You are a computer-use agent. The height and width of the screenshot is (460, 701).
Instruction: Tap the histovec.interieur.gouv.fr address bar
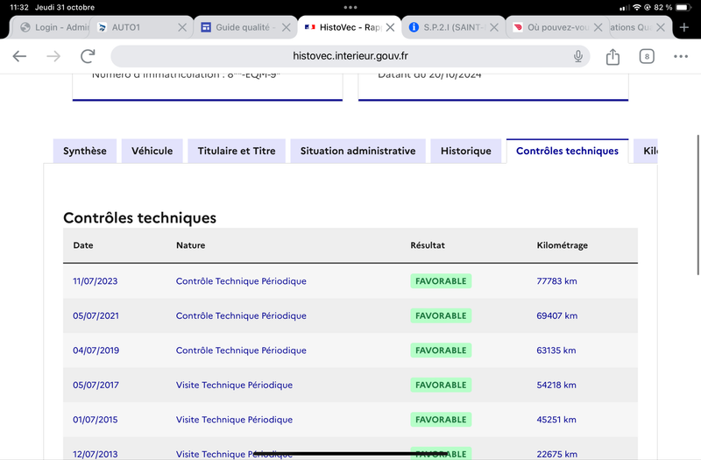tap(350, 56)
